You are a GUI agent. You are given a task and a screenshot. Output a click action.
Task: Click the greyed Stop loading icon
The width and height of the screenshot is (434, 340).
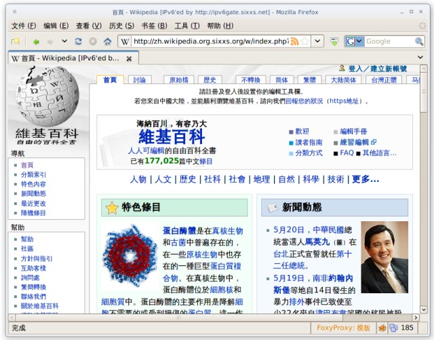click(93, 41)
